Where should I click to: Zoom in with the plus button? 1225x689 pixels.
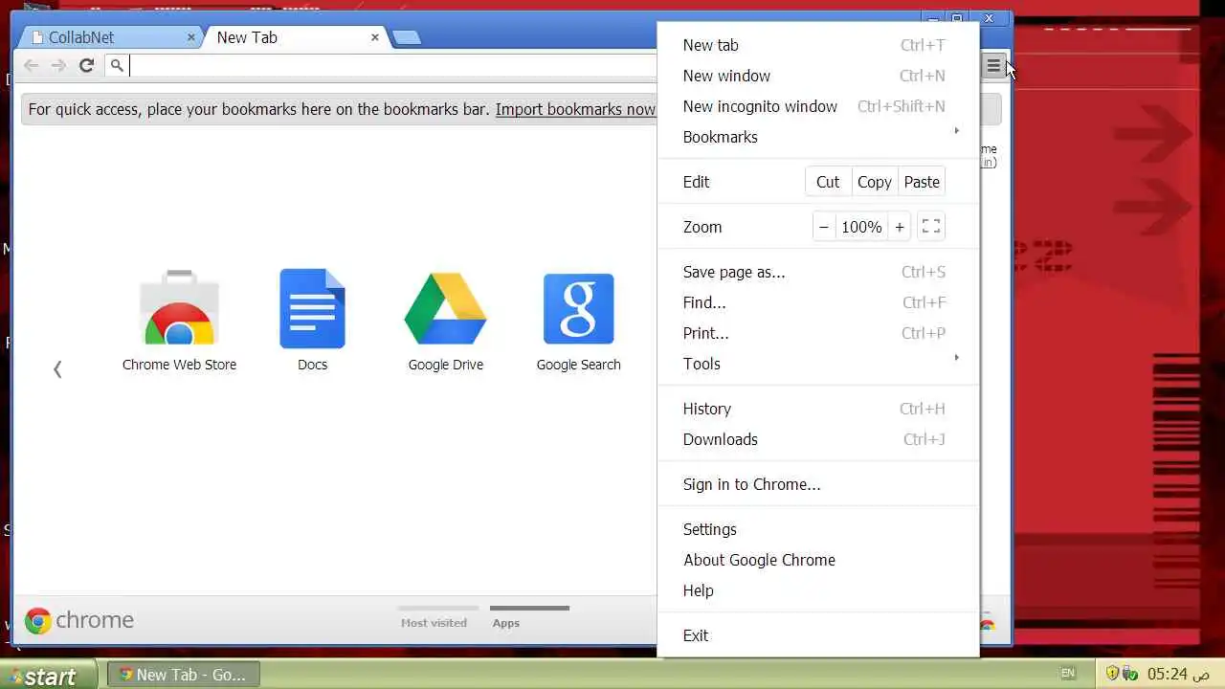point(899,227)
